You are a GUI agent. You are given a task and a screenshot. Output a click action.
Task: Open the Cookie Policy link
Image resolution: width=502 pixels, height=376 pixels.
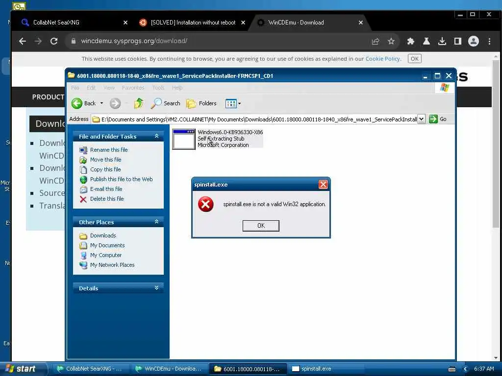tap(382, 59)
